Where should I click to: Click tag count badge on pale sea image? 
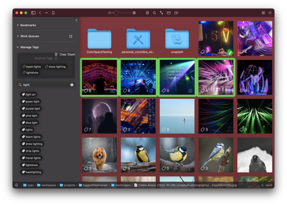click(165, 129)
